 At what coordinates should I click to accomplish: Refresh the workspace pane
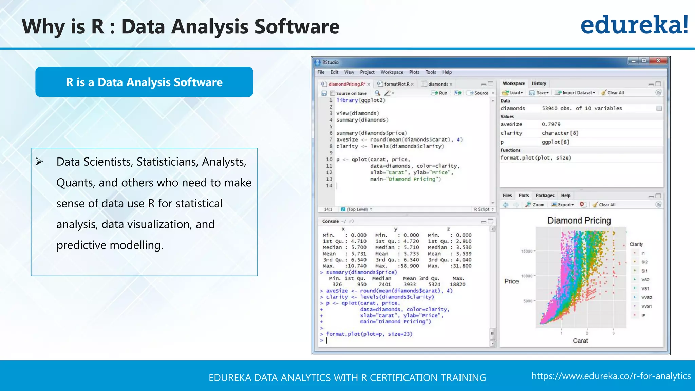tap(658, 92)
